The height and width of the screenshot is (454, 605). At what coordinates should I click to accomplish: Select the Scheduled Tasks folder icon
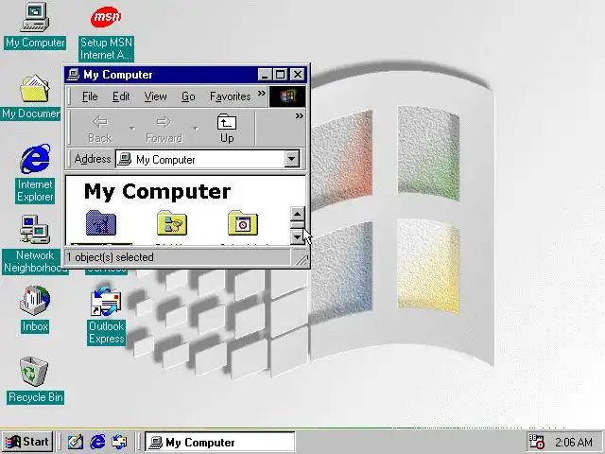click(x=243, y=223)
